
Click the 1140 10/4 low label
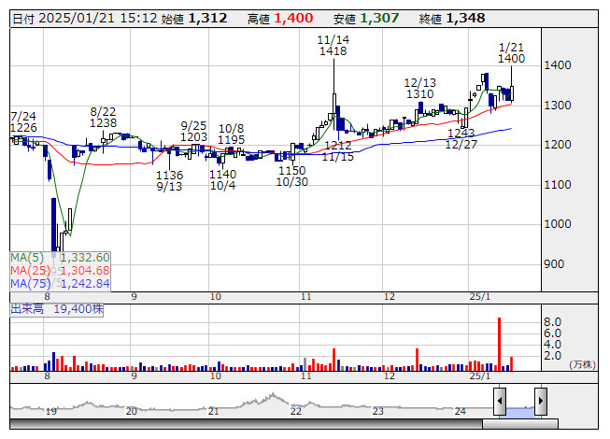[222, 179]
